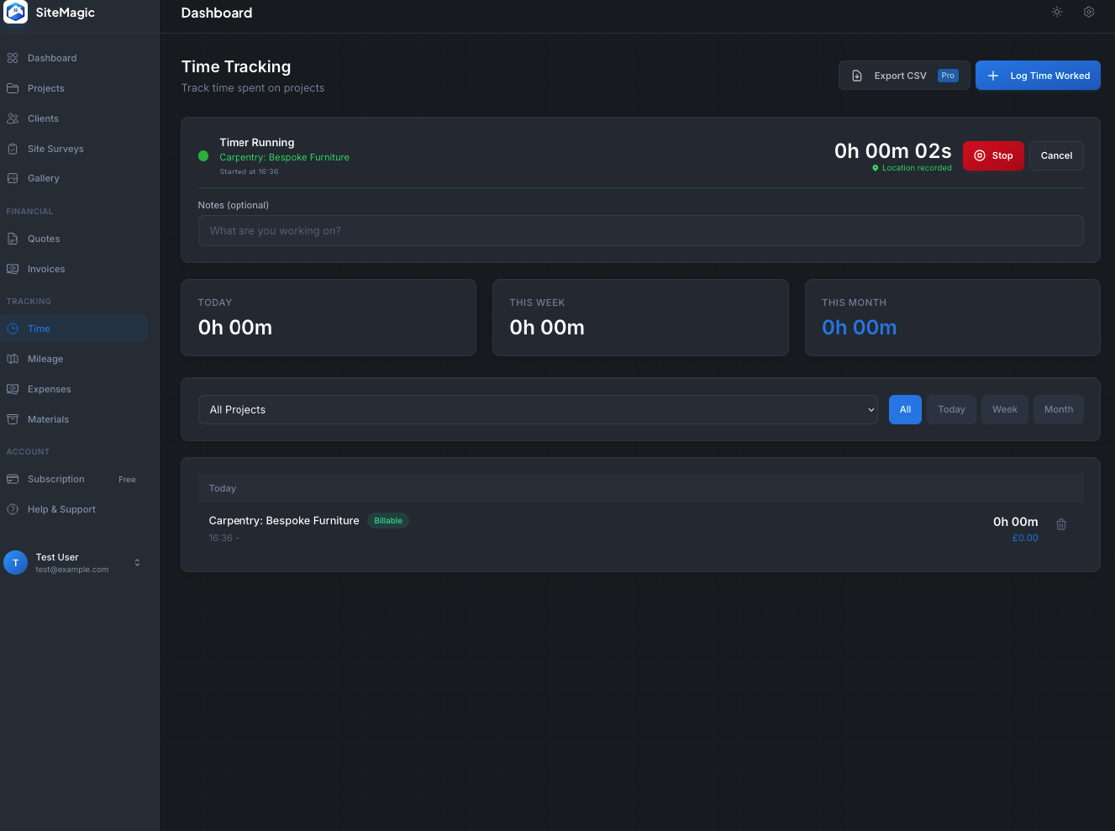Open the settings gear icon
The height and width of the screenshot is (831, 1115).
tap(1088, 12)
